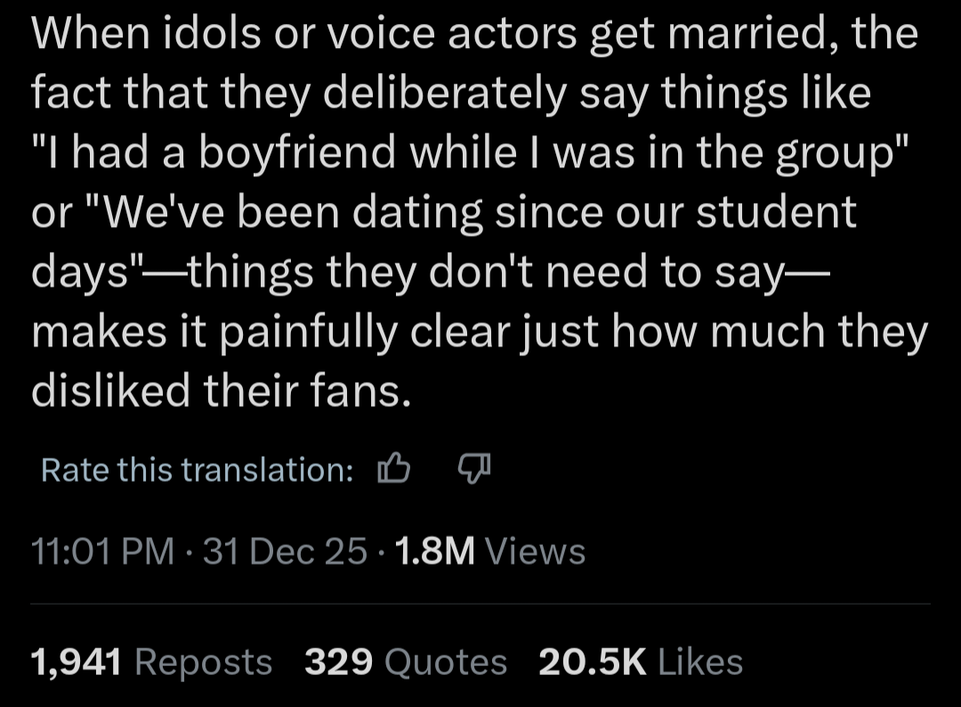Click the "31 Dec 25" post date

coord(285,552)
